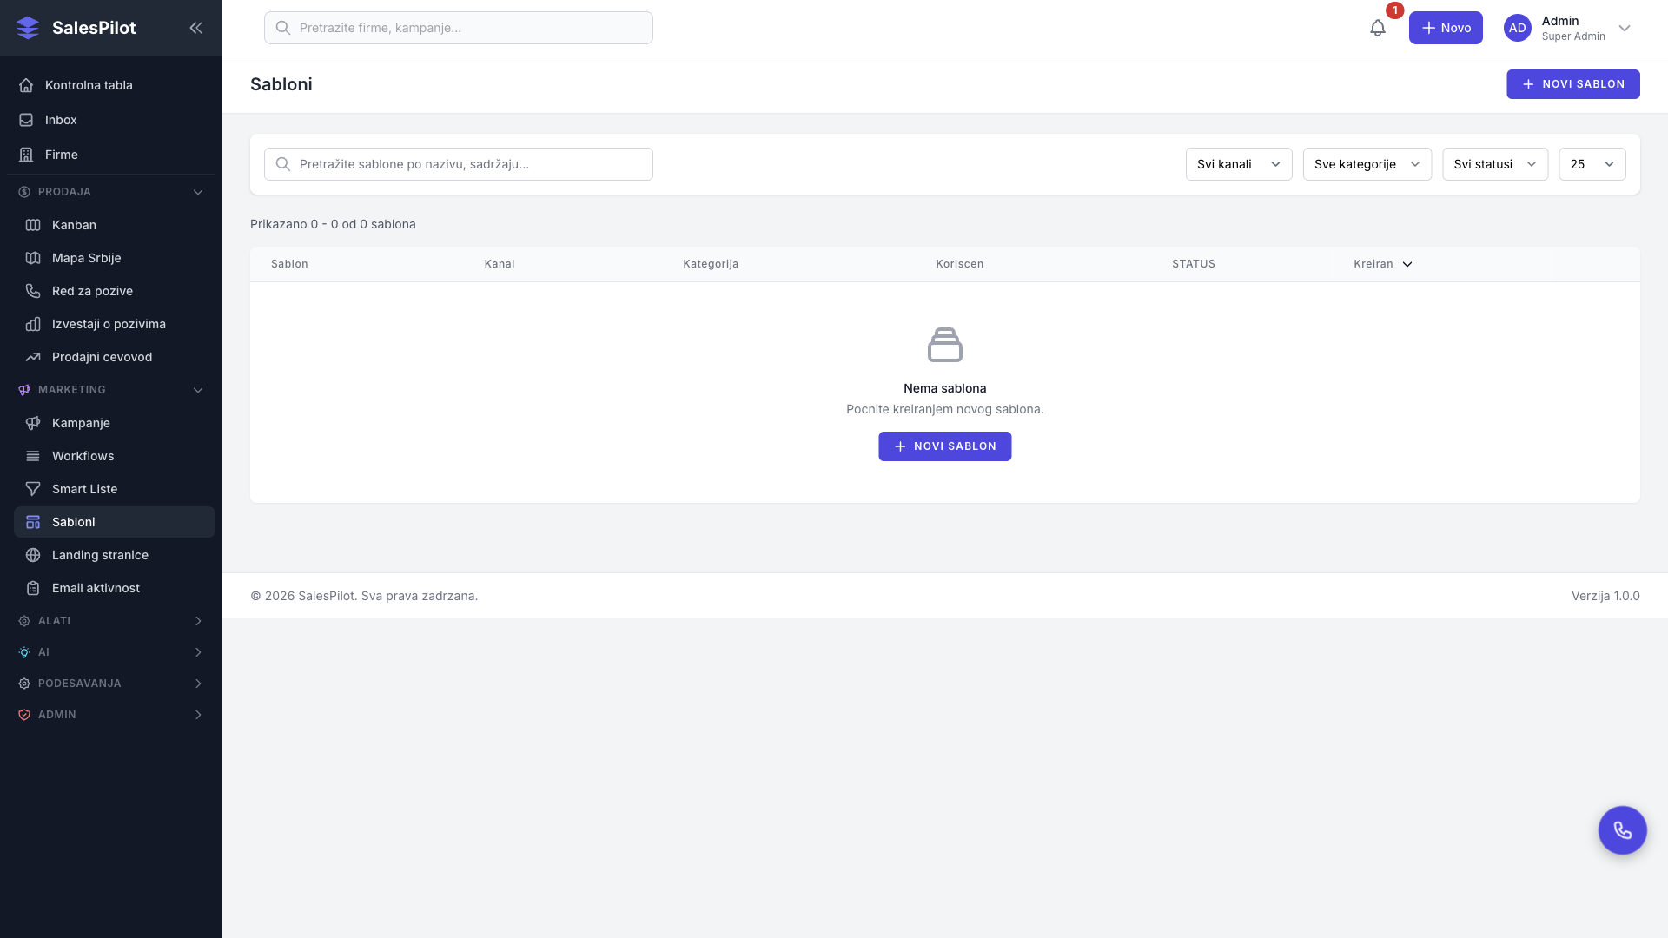Collapse the sidebar with the double-chevron icon
The image size is (1668, 938).
tap(195, 28)
